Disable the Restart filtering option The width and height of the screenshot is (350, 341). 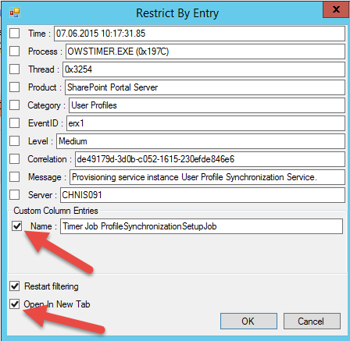click(14, 286)
